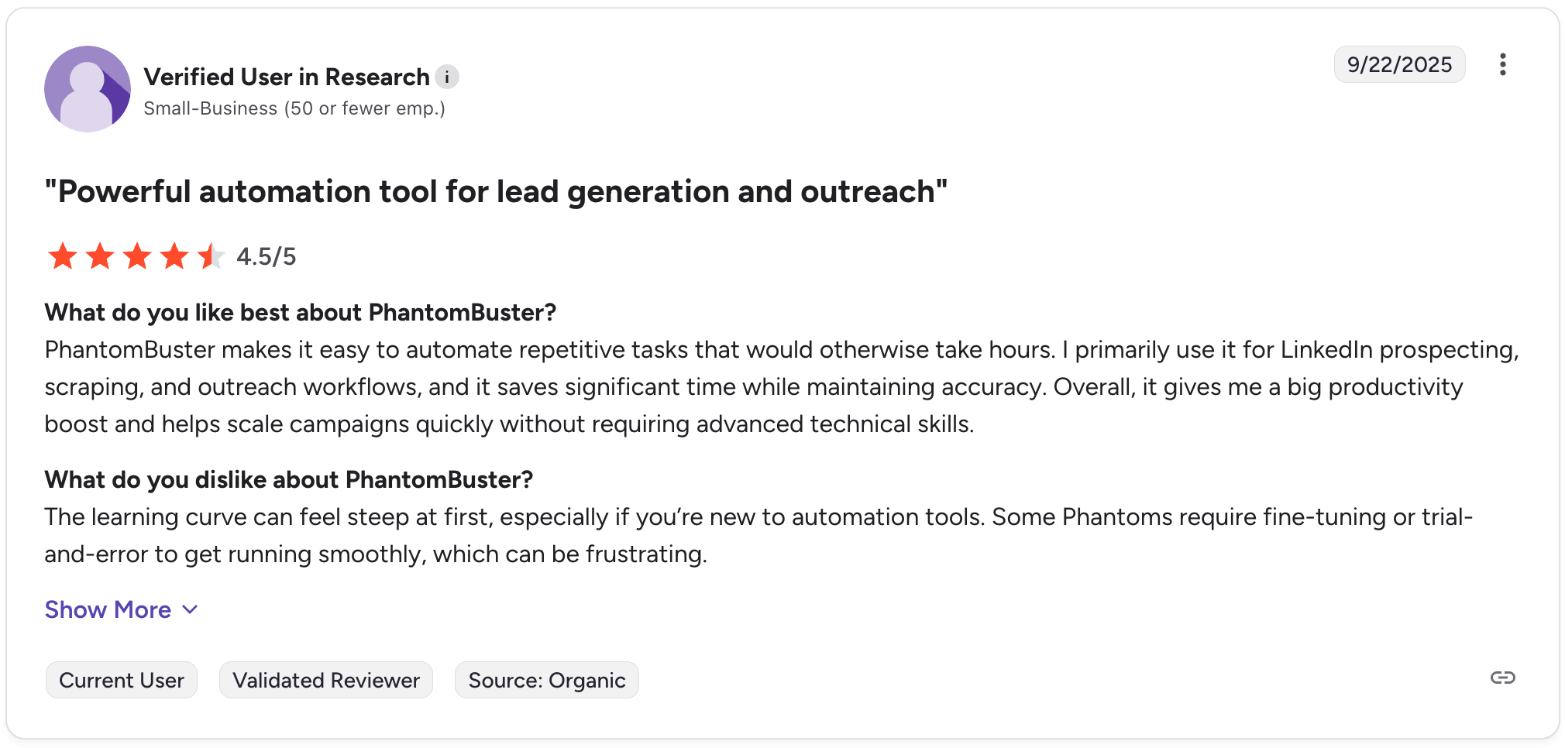Click the Validated Reviewer badge
The width and height of the screenshot is (1565, 748).
tap(326, 681)
